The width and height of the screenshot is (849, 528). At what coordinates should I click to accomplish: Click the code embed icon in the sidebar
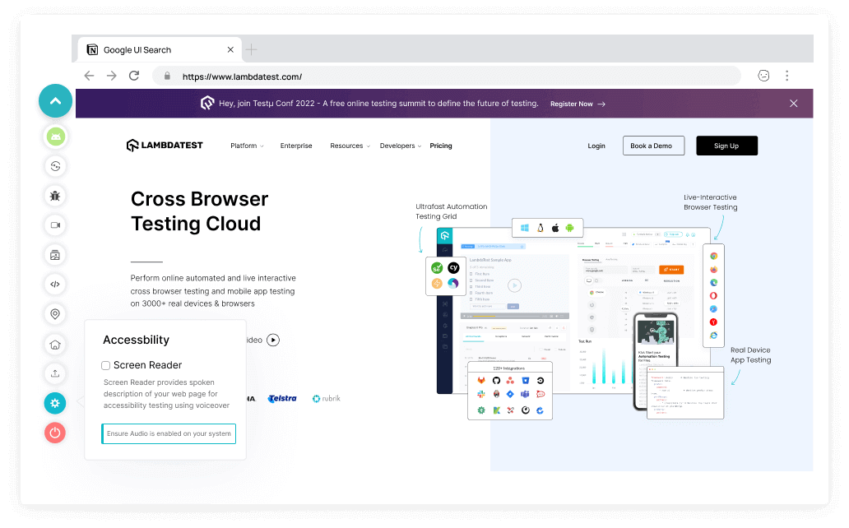pyautogui.click(x=54, y=284)
